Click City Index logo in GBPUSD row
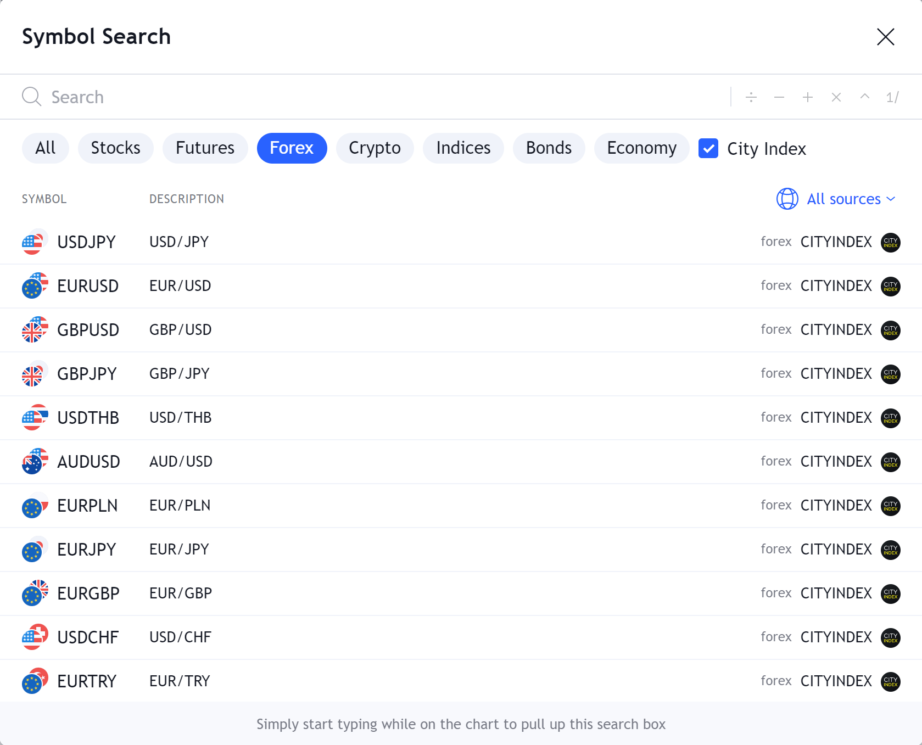The height and width of the screenshot is (745, 922). [x=891, y=330]
